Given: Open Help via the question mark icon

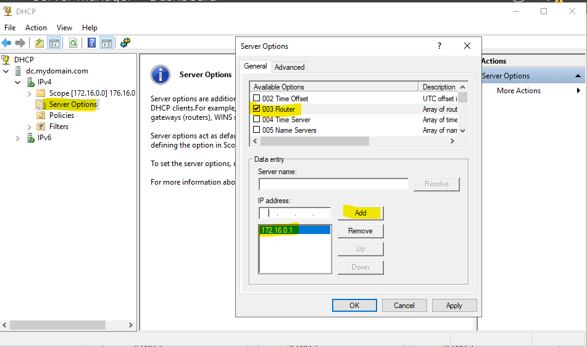Looking at the screenshot, I should (91, 43).
